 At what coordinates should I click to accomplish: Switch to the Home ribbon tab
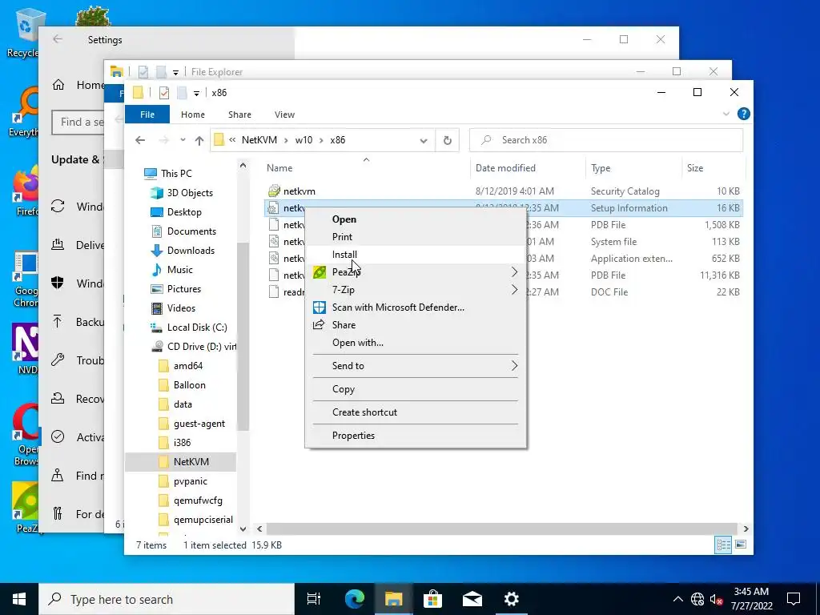tap(193, 115)
